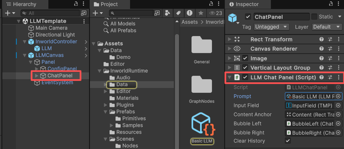Toggle the Clear History checkbox
Viewport: 344px width, 149px height.
click(x=288, y=141)
